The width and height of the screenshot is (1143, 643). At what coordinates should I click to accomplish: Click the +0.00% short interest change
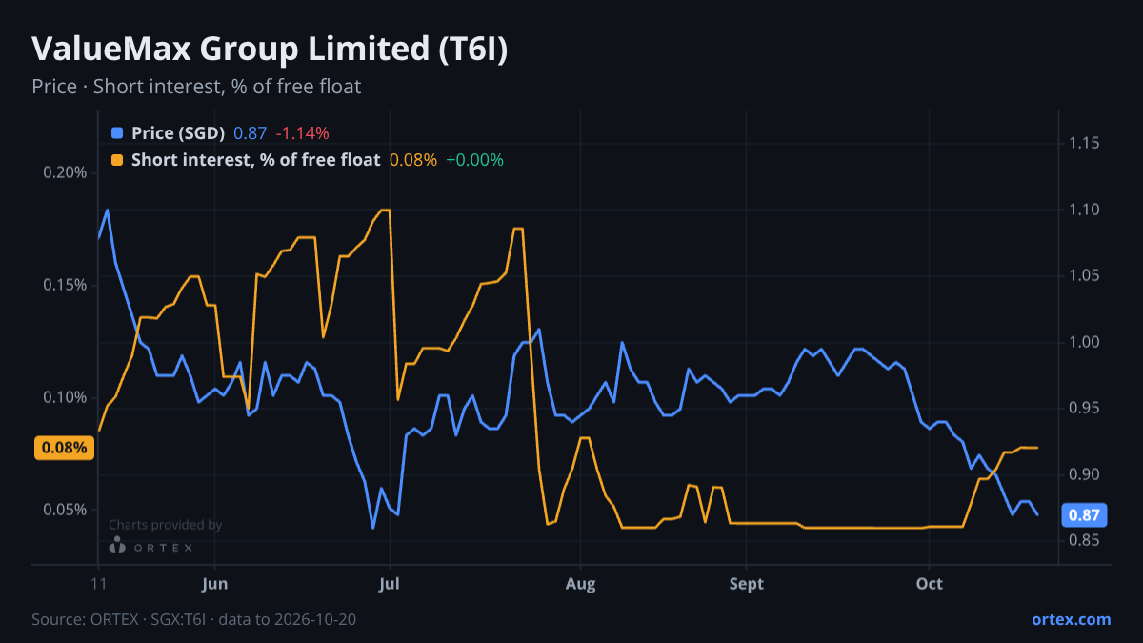coord(474,160)
